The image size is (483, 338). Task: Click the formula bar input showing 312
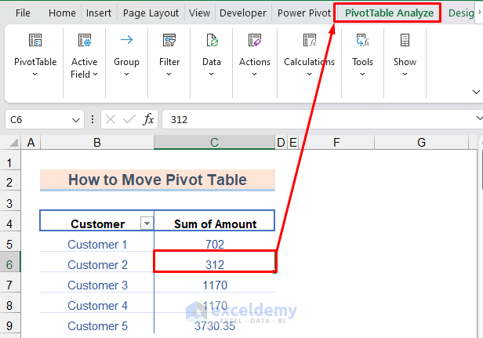[x=314, y=119]
